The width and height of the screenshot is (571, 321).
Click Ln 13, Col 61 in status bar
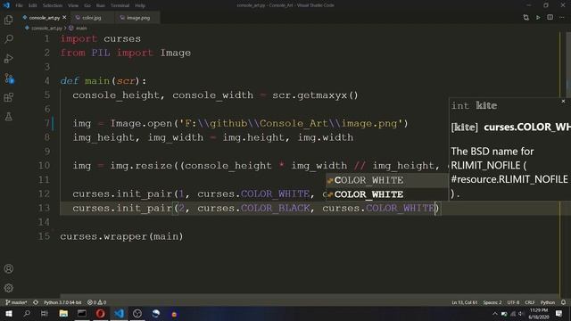(x=465, y=302)
